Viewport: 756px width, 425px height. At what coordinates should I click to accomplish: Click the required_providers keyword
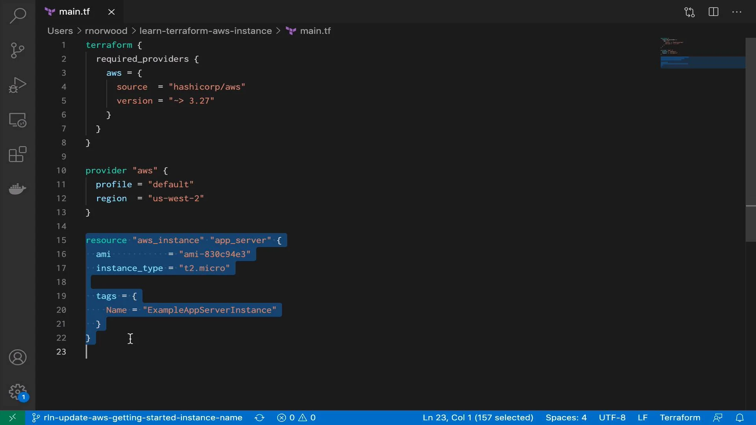pyautogui.click(x=142, y=59)
